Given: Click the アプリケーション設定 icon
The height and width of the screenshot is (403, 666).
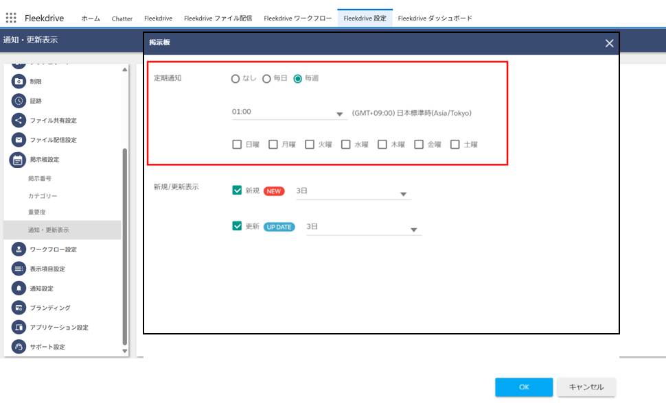Looking at the screenshot, I should tap(19, 327).
